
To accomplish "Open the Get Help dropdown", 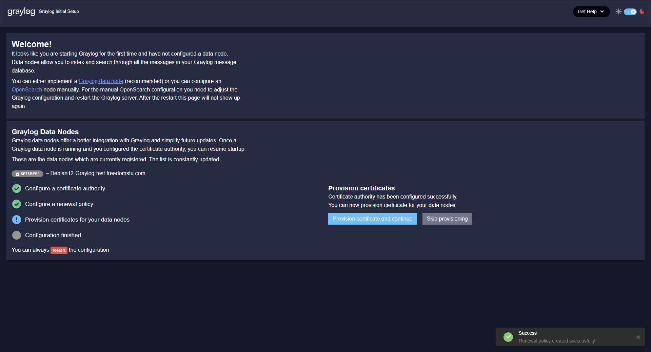I will point(591,12).
